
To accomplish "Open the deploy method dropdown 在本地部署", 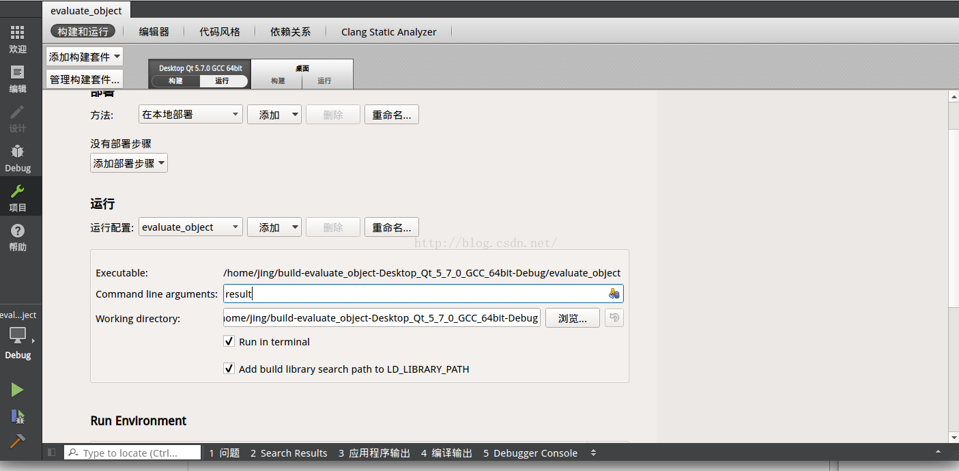I will pyautogui.click(x=190, y=115).
